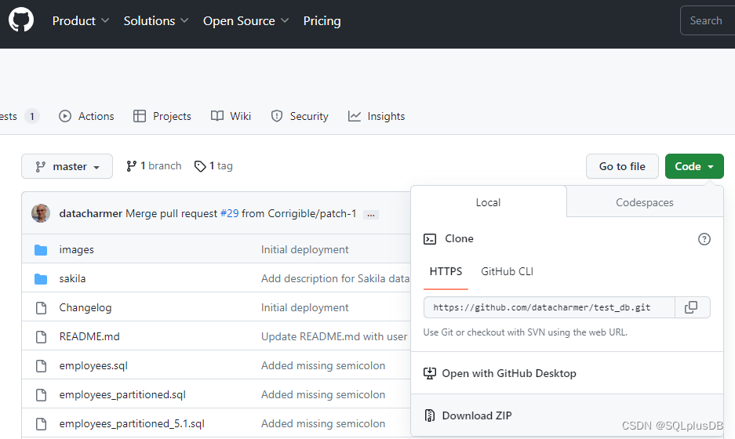View the Insights tab
This screenshot has width=735, height=439.
tap(377, 116)
